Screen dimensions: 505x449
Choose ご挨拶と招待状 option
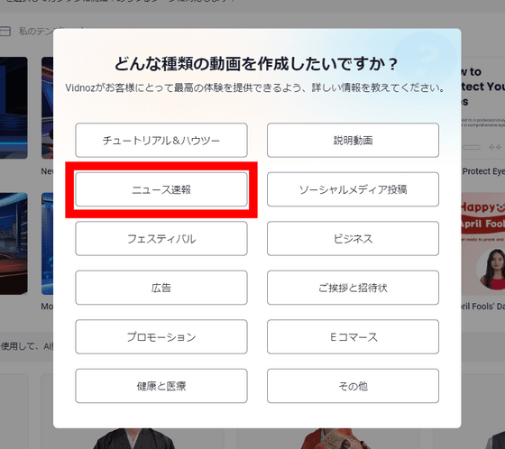(x=353, y=288)
